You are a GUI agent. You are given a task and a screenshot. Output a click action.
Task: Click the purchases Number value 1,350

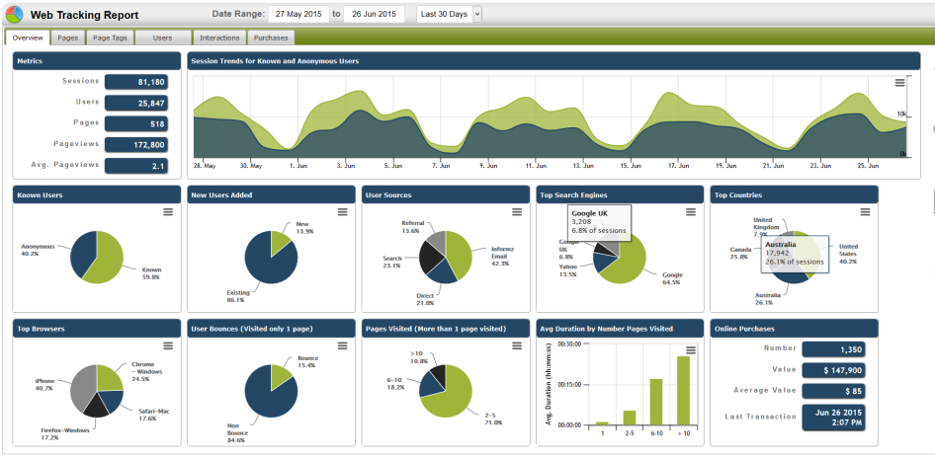(833, 349)
